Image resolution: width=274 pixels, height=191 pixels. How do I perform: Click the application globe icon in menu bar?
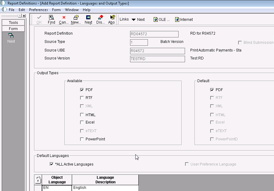click(x=4, y=10)
